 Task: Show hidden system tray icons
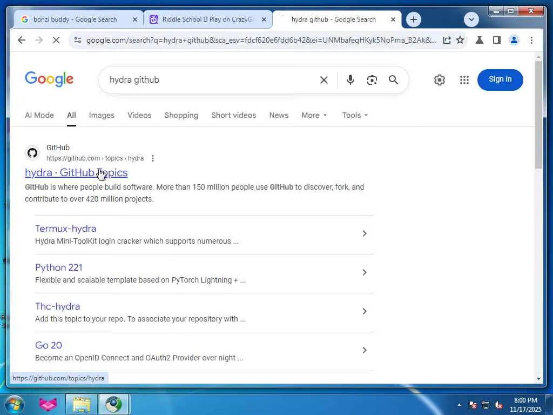[x=459, y=405]
